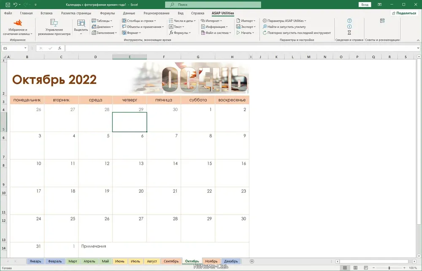Click Find and run a utility
Image resolution: width=422 pixels, height=271 pixels.
point(284,27)
